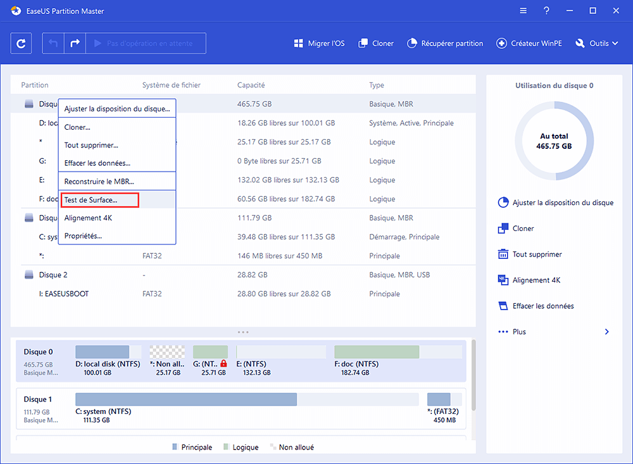Click Effacer les données sidebar link
The height and width of the screenshot is (464, 633).
click(x=543, y=306)
